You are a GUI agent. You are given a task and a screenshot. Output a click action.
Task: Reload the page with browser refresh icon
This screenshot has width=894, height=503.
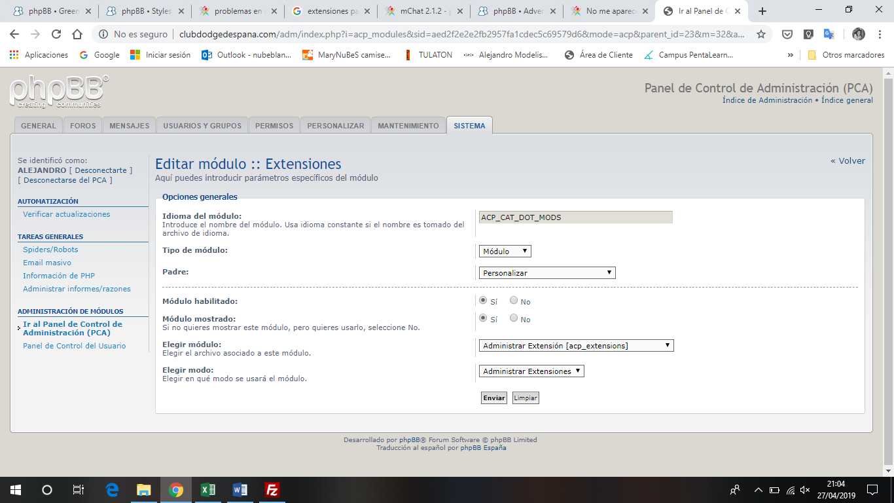[x=56, y=34]
